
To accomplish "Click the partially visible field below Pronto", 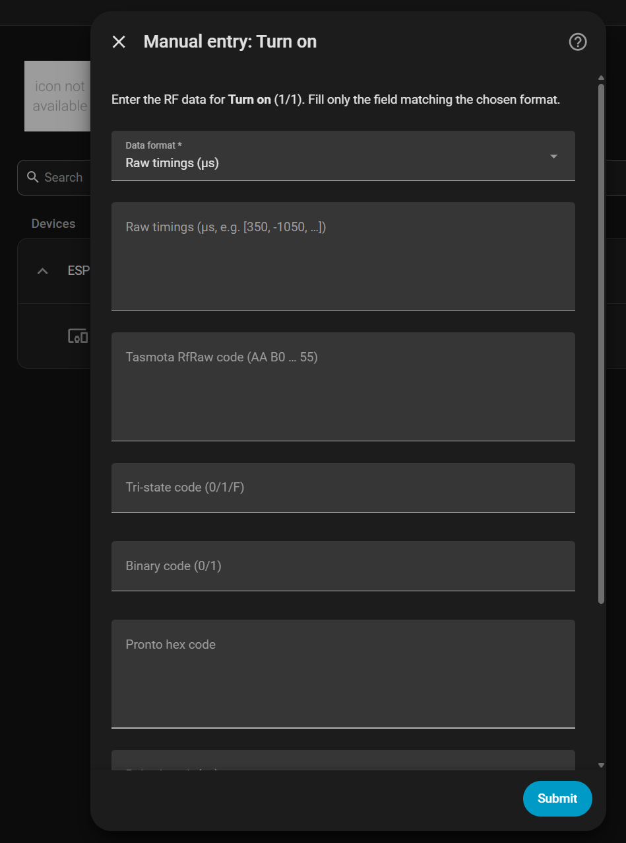I will click(343, 760).
